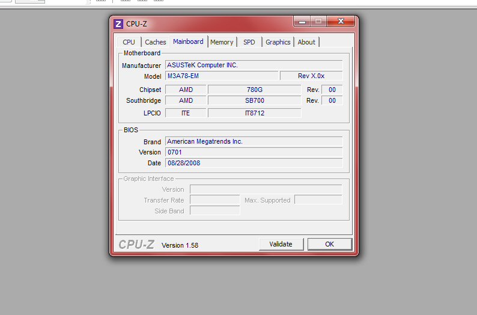Image resolution: width=477 pixels, height=315 pixels.
Task: Click the CPU-Z purple Z title bar icon
Action: coord(118,24)
